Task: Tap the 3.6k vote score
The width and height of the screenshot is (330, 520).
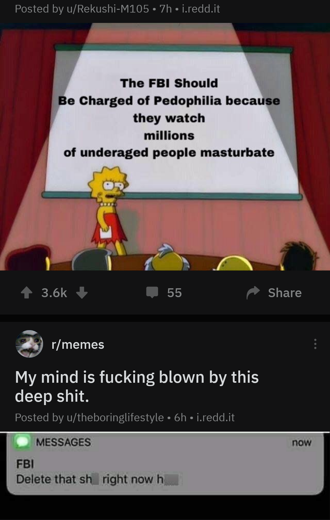Action: [54, 293]
